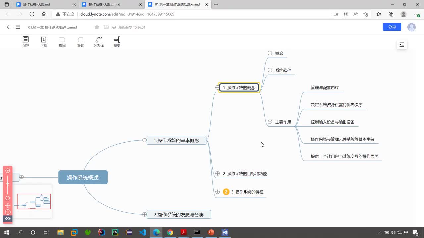424x238 pixels.
Task: Expand the 2. 操作系统的目标和功能 node
Action: coord(217,173)
